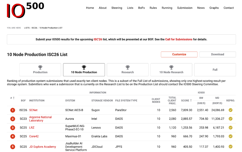
Task: Go to the Submission page
Action: pos(185,8)
